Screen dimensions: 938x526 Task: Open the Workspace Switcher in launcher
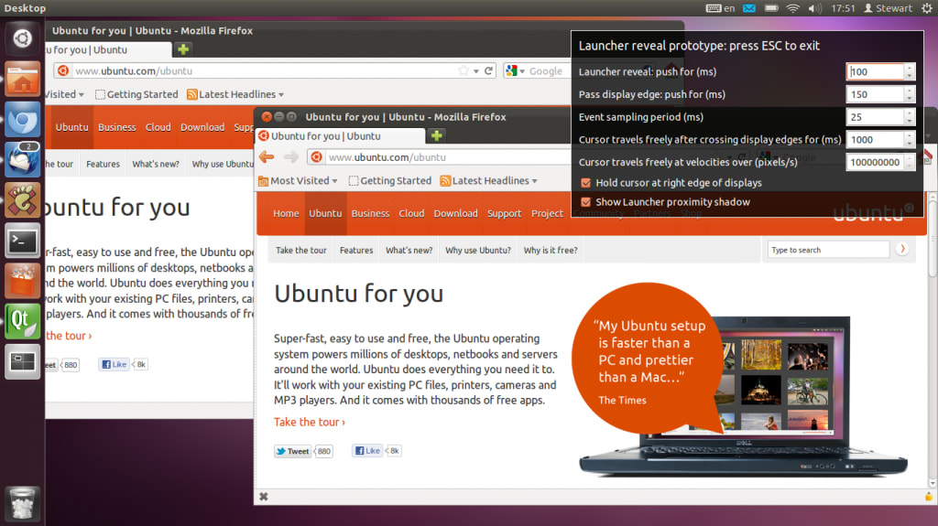click(x=22, y=361)
